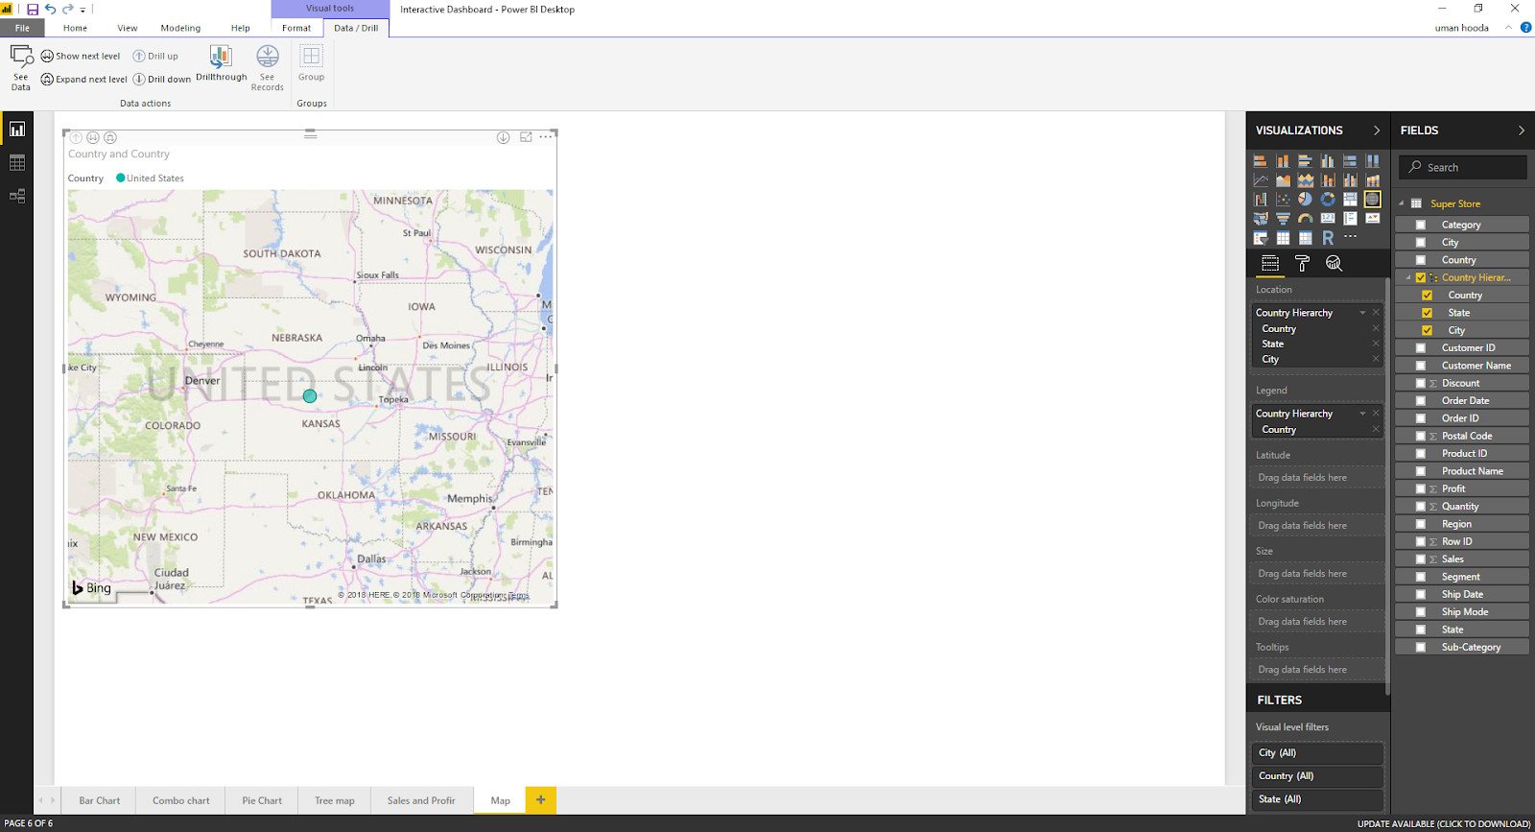Collapse the Super Store table
Image resolution: width=1535 pixels, height=832 pixels.
coord(1402,203)
